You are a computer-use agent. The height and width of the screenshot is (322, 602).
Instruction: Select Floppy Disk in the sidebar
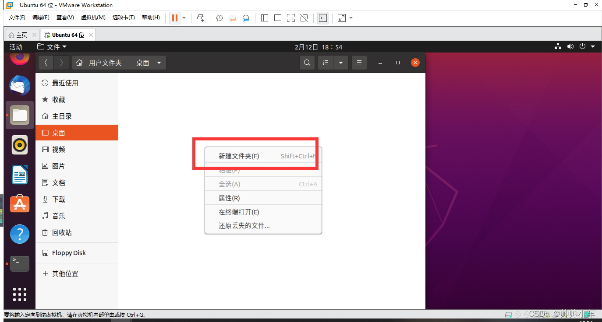[77, 253]
